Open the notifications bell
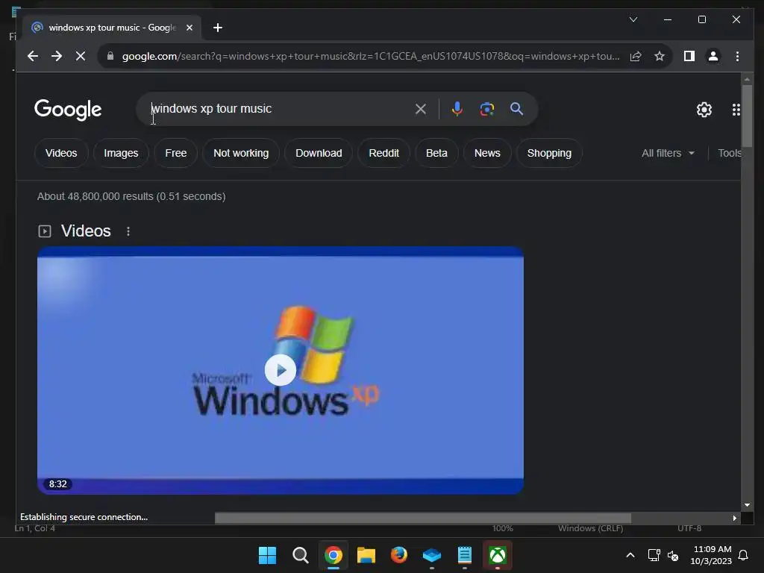The width and height of the screenshot is (764, 573). [743, 555]
